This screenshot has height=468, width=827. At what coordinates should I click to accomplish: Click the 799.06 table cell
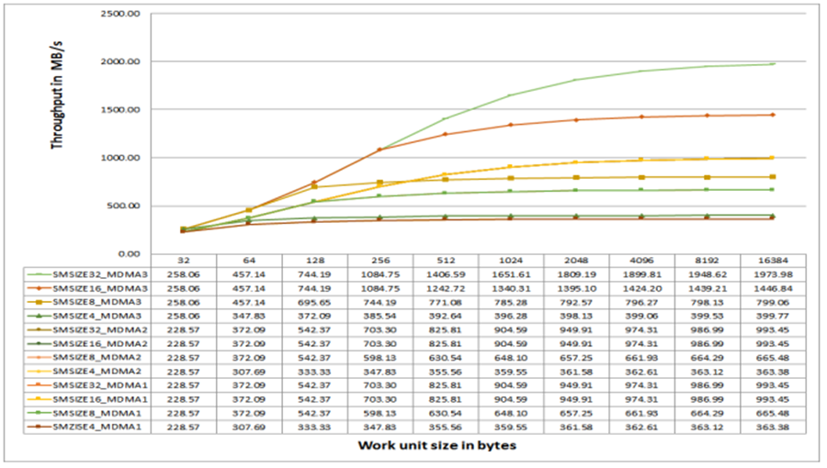[773, 302]
